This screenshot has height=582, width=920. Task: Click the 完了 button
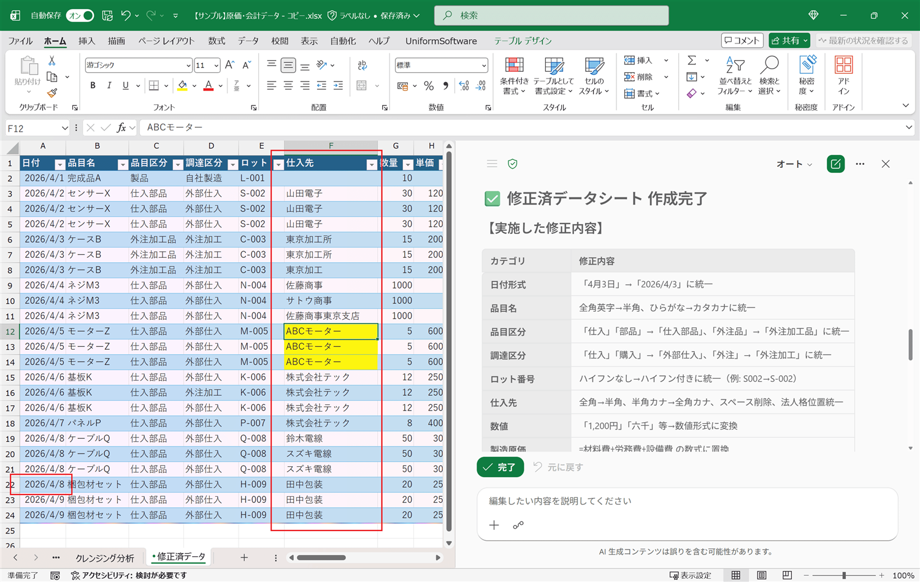tap(500, 467)
